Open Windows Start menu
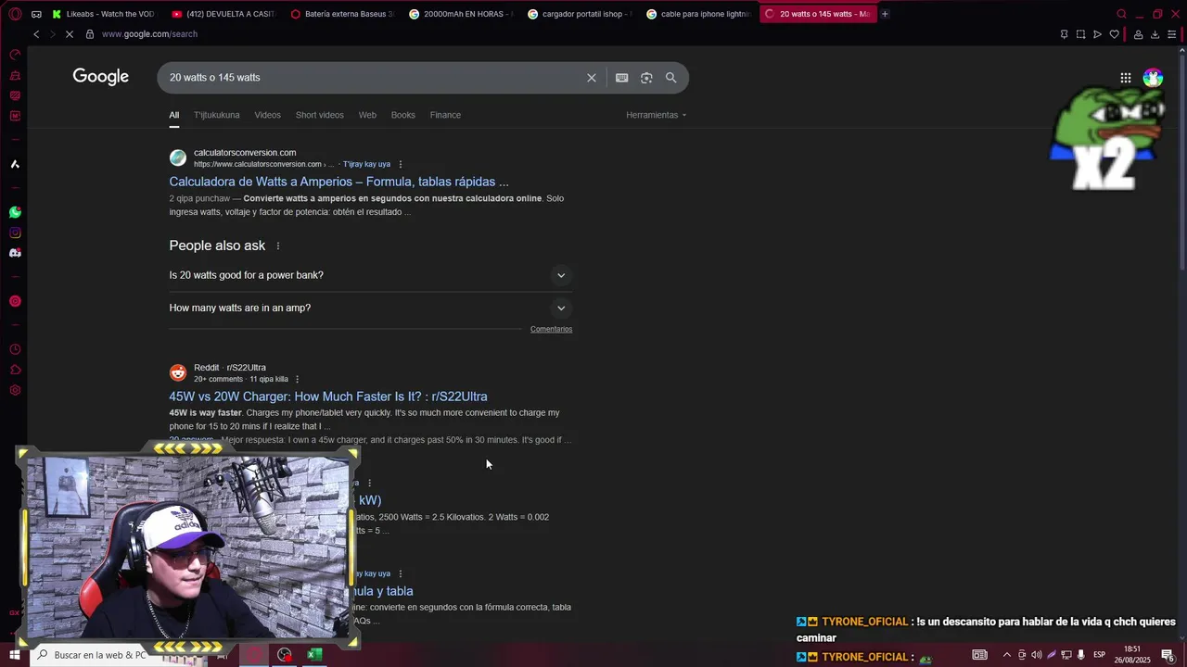Screen dimensions: 1187x667 pos(14,655)
